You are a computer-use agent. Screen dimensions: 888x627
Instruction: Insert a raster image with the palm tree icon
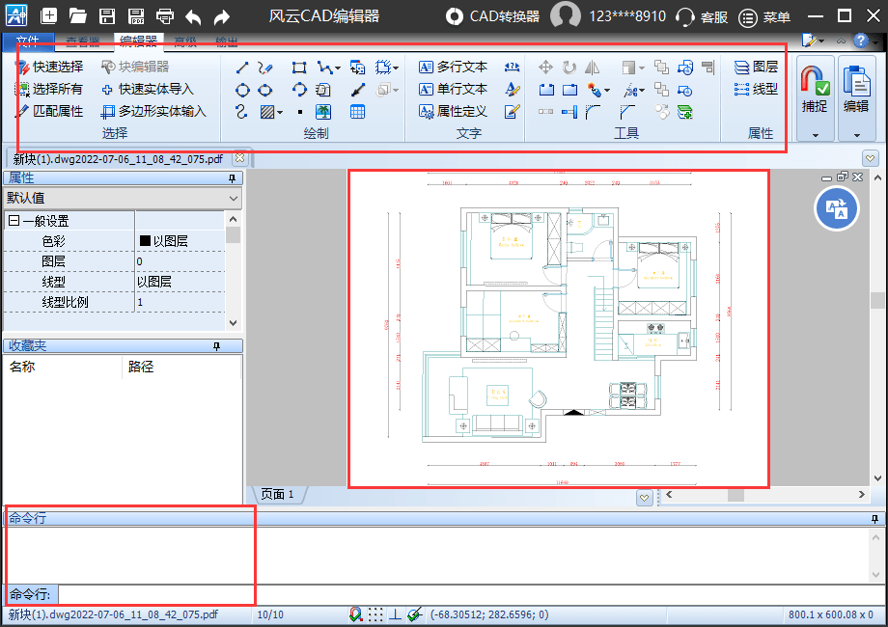(323, 112)
